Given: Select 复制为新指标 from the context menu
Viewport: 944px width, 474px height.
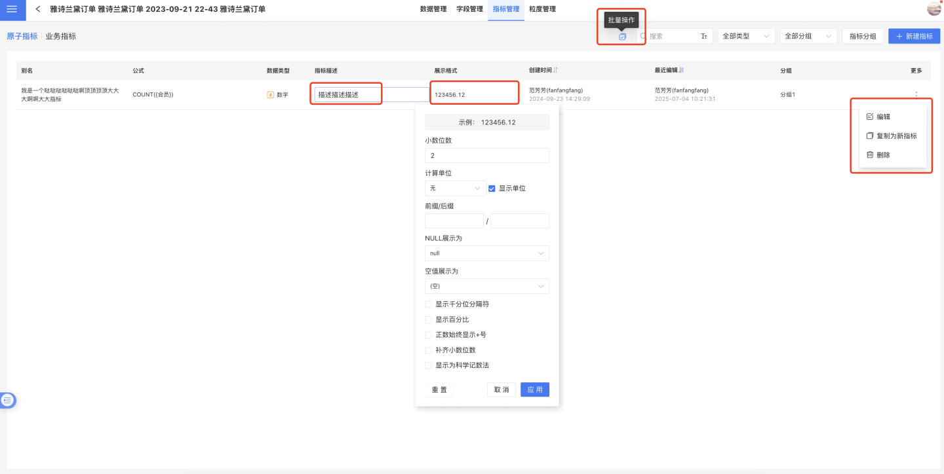Looking at the screenshot, I should click(895, 136).
